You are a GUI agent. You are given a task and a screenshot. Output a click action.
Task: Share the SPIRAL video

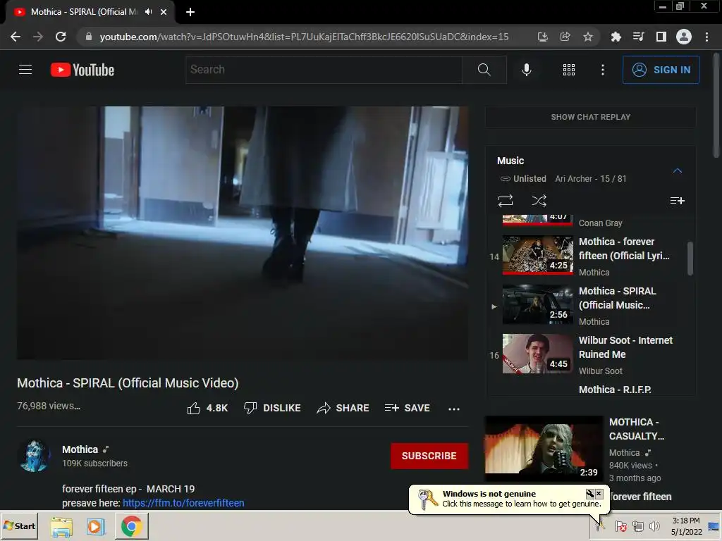343,408
